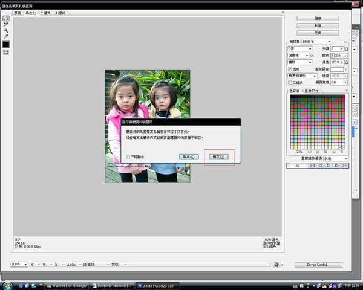
Task: Shift selected colors to web palette icon
Action: click(318, 152)
